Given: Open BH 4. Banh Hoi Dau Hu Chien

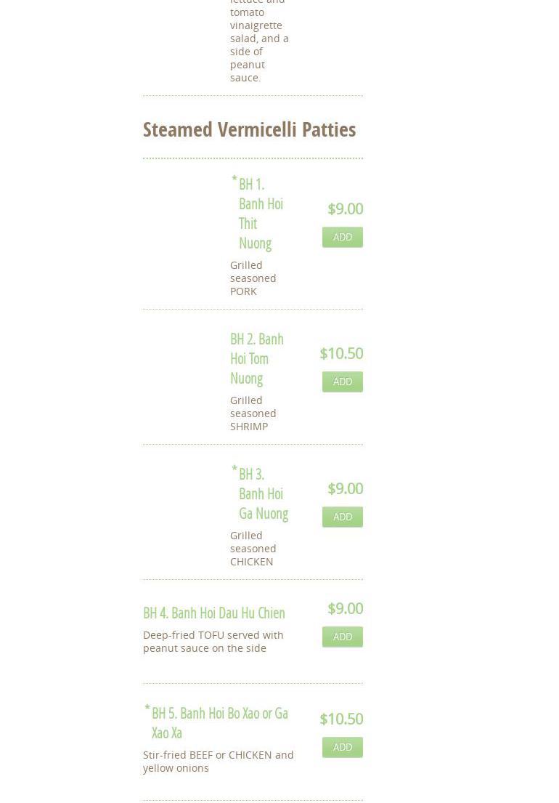Looking at the screenshot, I should point(213,613).
